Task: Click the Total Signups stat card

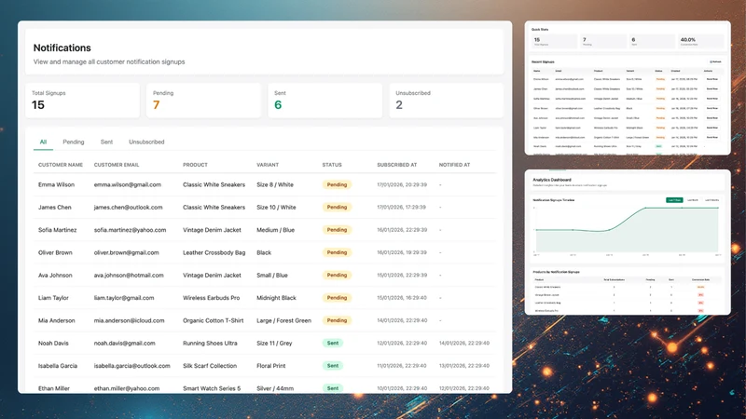Action: (82, 101)
